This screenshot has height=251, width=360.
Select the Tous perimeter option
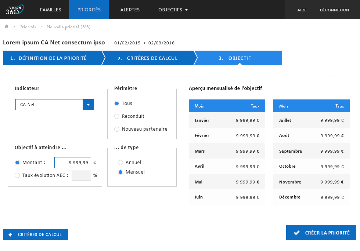pos(117,103)
